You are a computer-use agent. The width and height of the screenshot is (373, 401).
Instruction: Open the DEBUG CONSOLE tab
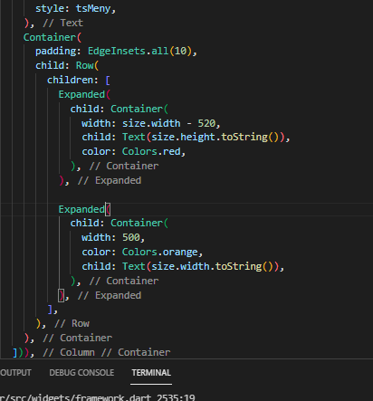81,373
